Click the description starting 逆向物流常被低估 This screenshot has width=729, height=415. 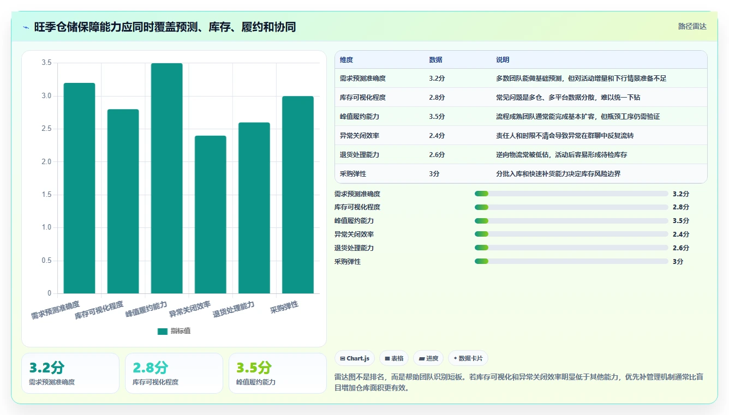coord(561,155)
